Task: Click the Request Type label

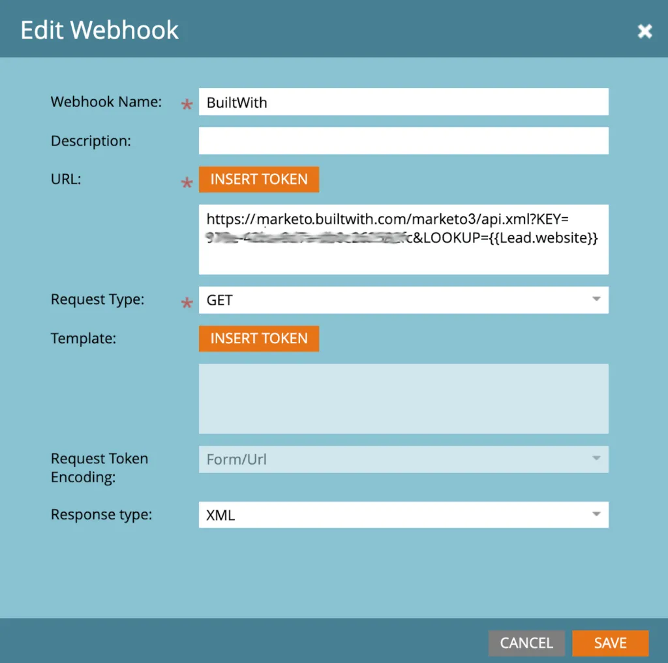Action: pos(98,300)
